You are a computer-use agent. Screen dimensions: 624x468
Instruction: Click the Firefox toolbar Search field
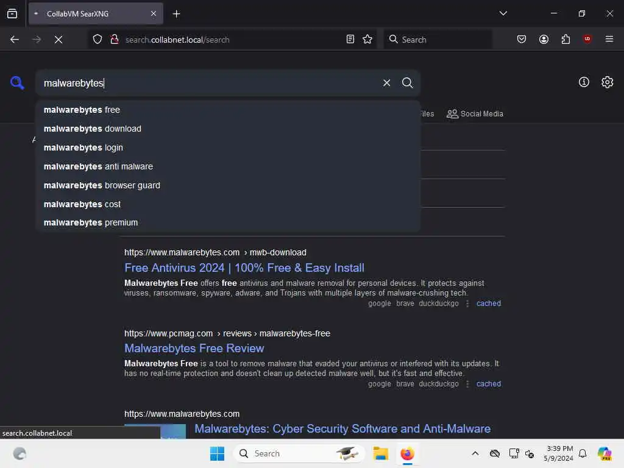click(438, 40)
